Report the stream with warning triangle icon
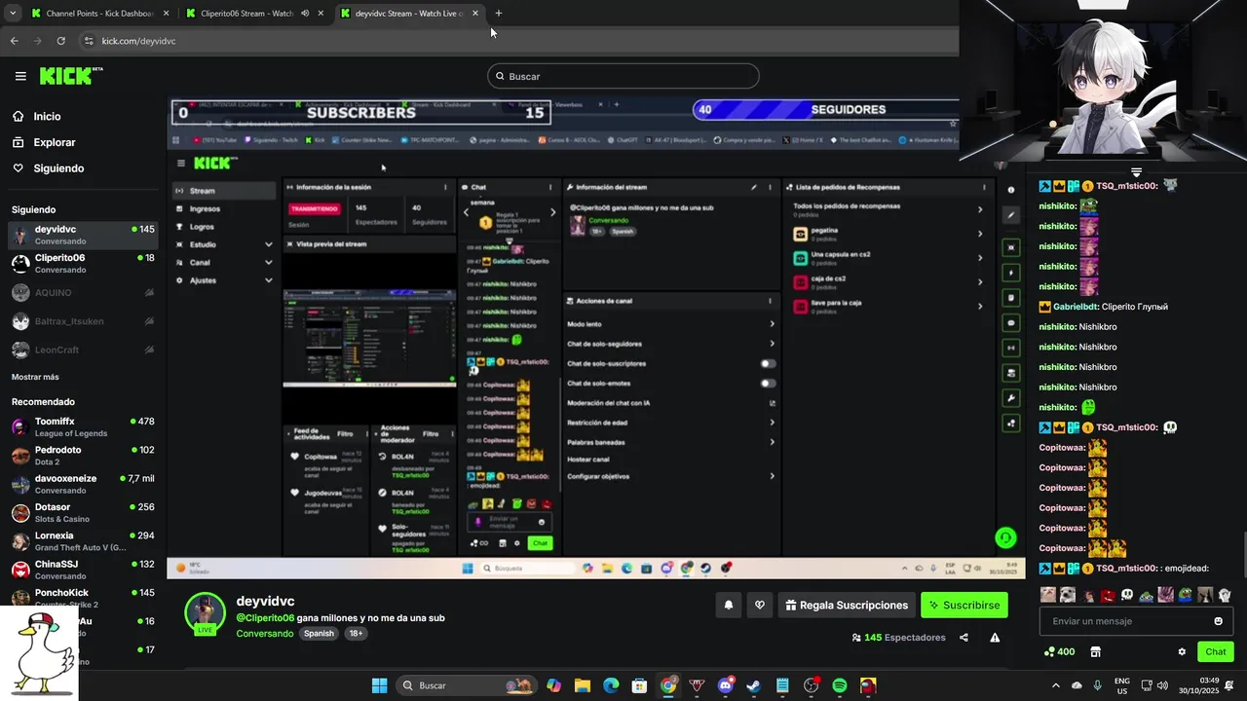The image size is (1247, 701). pyautogui.click(x=995, y=638)
